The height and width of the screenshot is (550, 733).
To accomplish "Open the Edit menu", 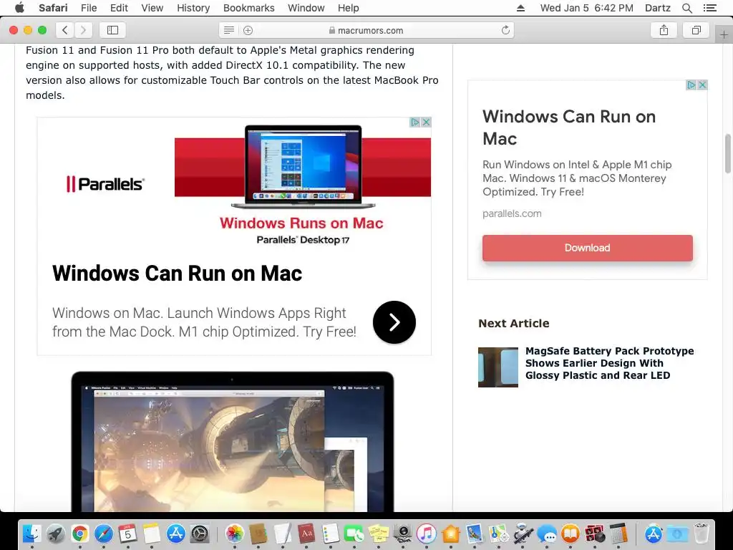I will coord(119,8).
